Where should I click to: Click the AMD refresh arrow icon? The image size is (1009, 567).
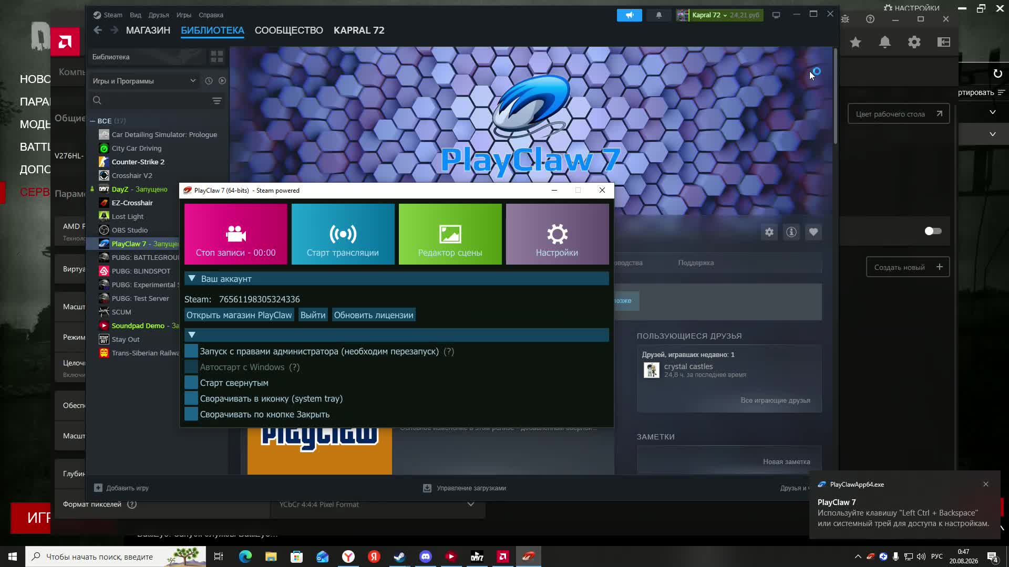click(x=998, y=74)
